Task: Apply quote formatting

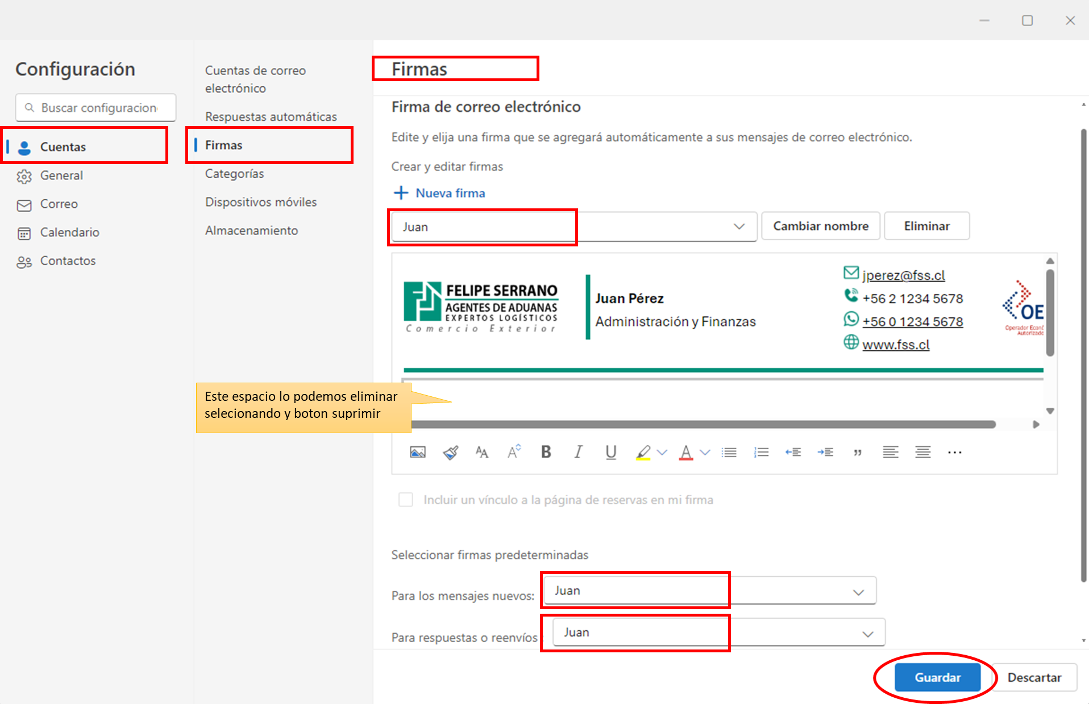Action: tap(858, 452)
